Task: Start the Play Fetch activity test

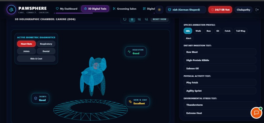Action: pyautogui.click(x=220, y=83)
